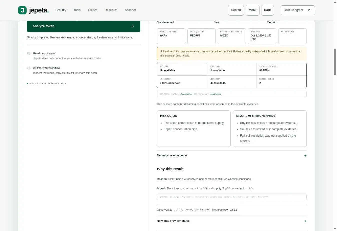This screenshot has height=231, width=337.
Task: Click the code brackets icon beside Built for your workflow
Action: 29,68
